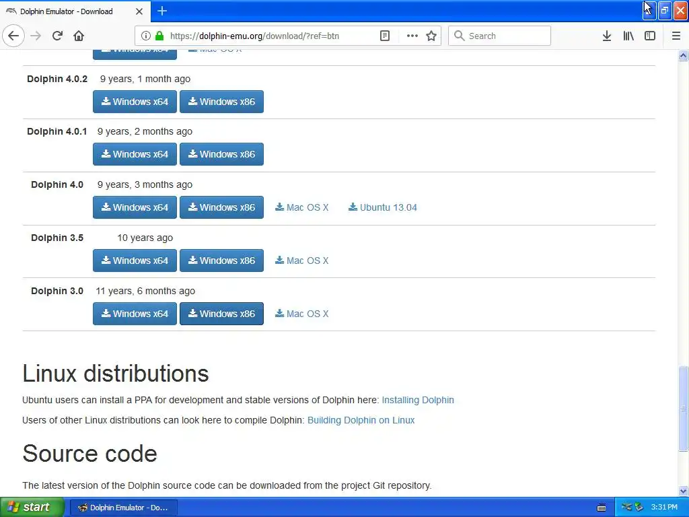This screenshot has width=689, height=517.
Task: Click the vertical scrollbar thumb
Action: click(683, 409)
